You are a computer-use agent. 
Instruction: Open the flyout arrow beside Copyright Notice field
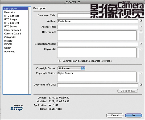[141, 73]
